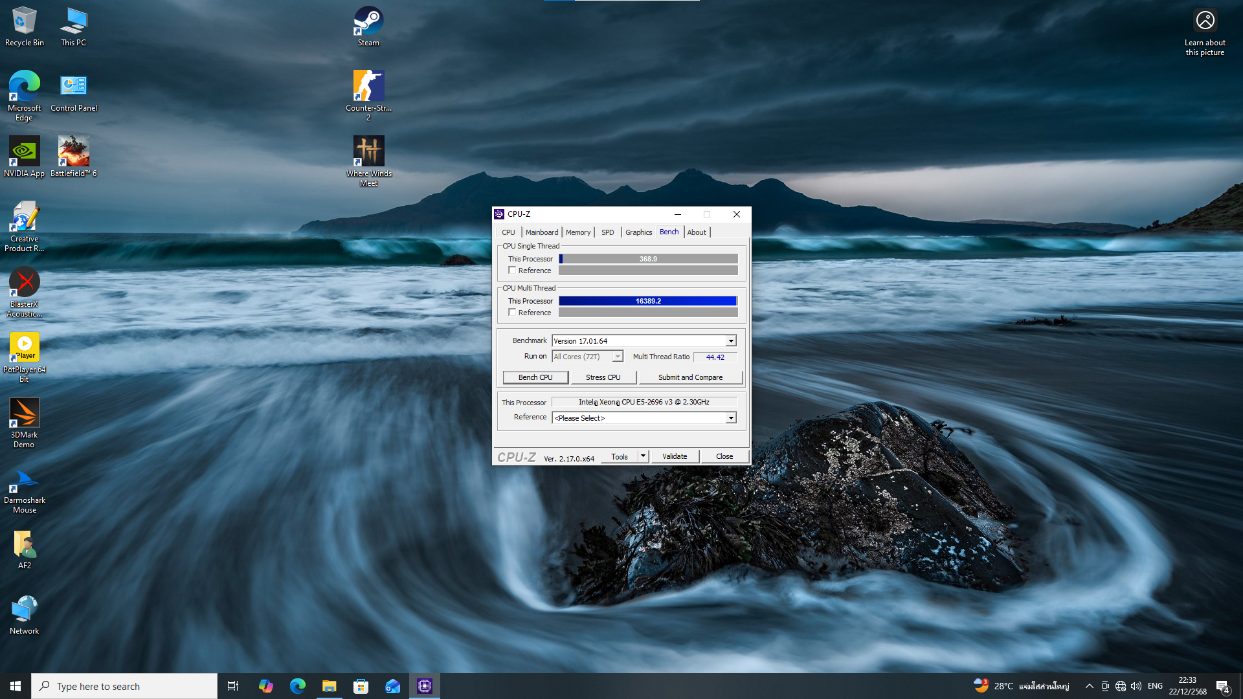Open the Tools dropdown arrow
The image size is (1243, 699).
(x=643, y=456)
